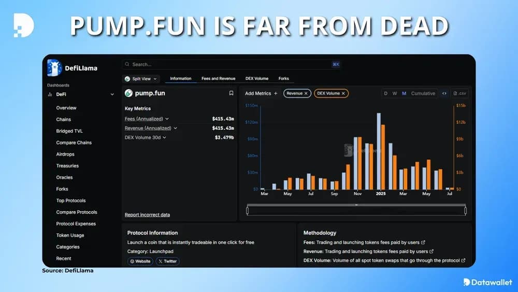The image size is (518, 292).
Task: Open Forks in the sidebar
Action: 62,189
